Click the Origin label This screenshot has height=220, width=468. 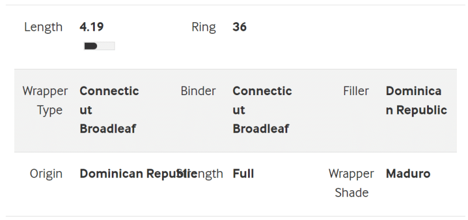click(x=46, y=174)
